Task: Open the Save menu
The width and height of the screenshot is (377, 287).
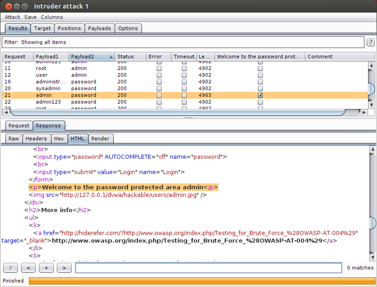Action: tap(31, 17)
